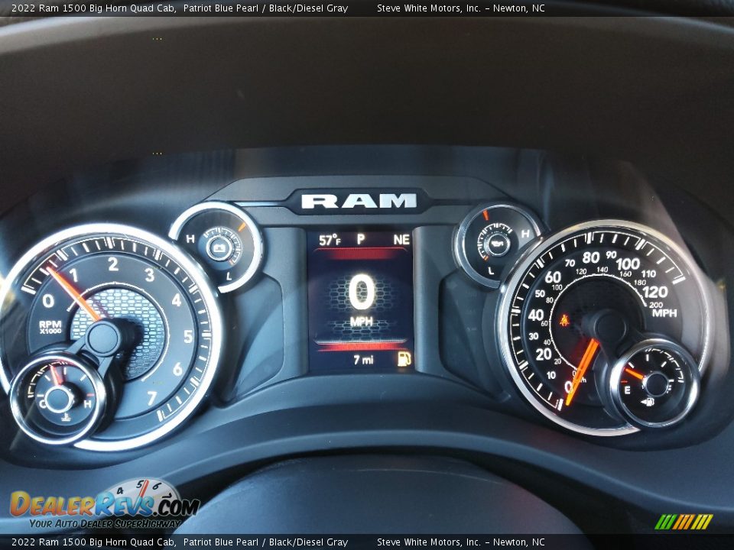Click the digital 0 MPH readout
The height and width of the screenshot is (550, 734).
click(361, 300)
